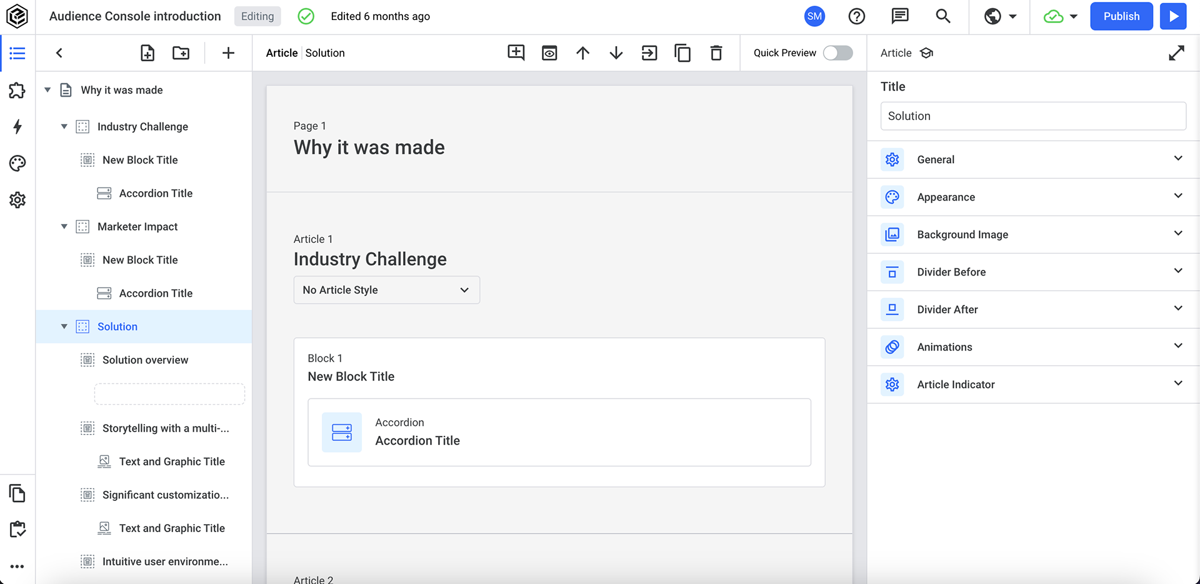Move the article down with down arrow
Viewport: 1200px width, 584px height.
coord(616,53)
